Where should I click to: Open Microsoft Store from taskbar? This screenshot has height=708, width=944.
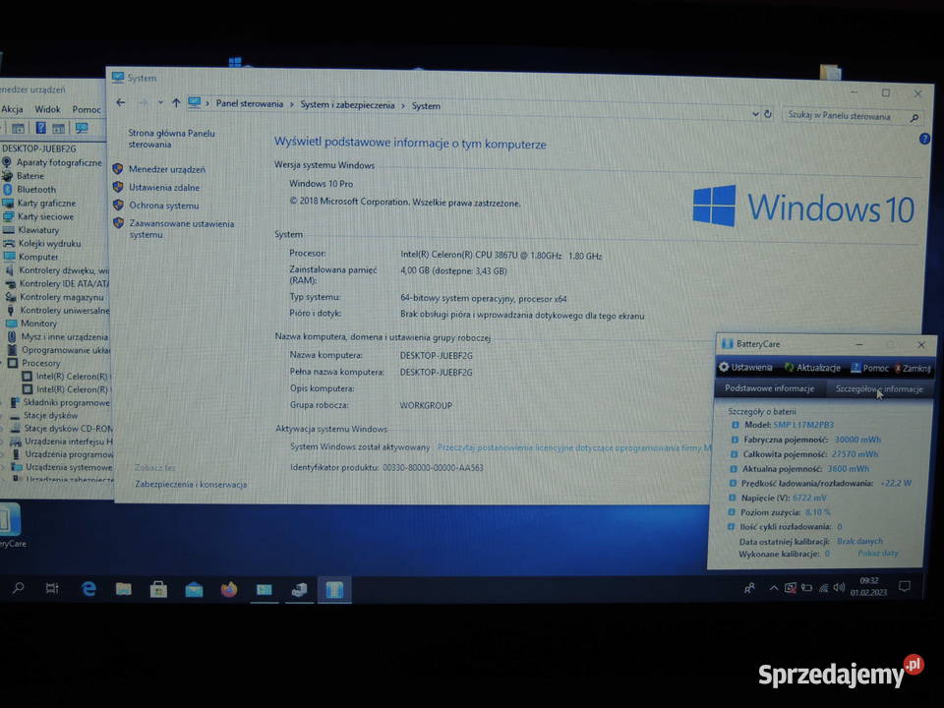pos(158,589)
